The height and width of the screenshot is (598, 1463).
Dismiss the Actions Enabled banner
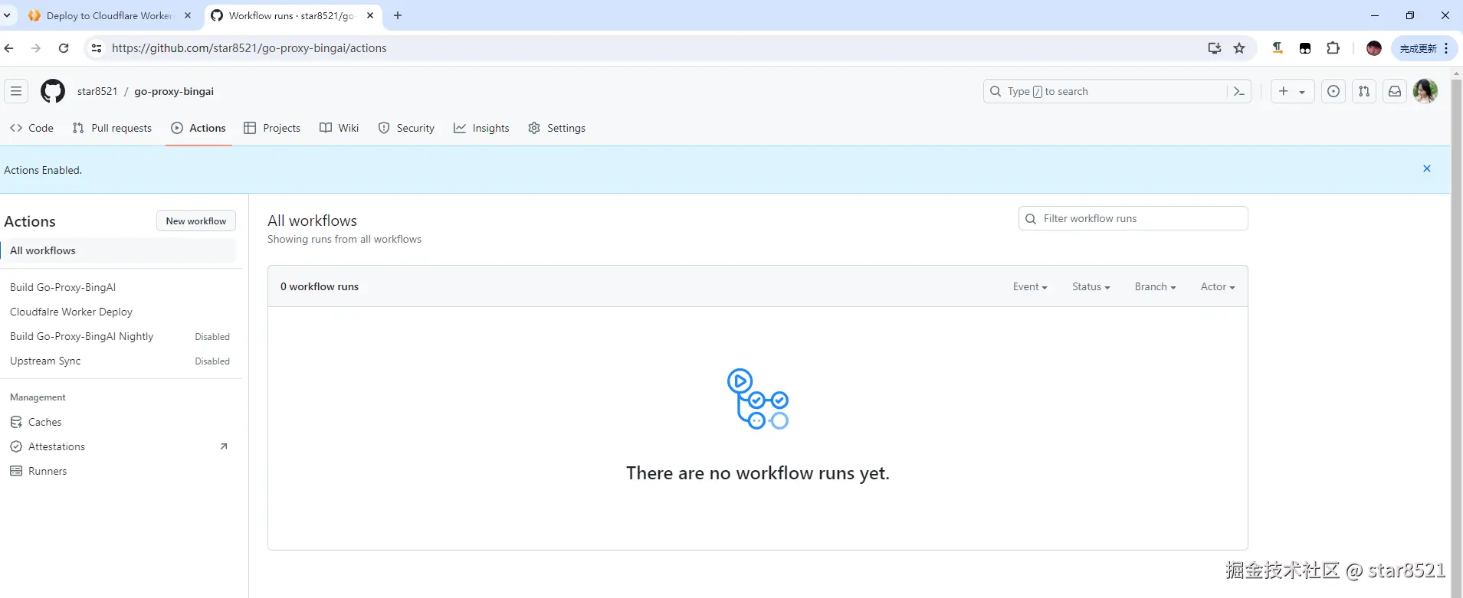[x=1427, y=168]
